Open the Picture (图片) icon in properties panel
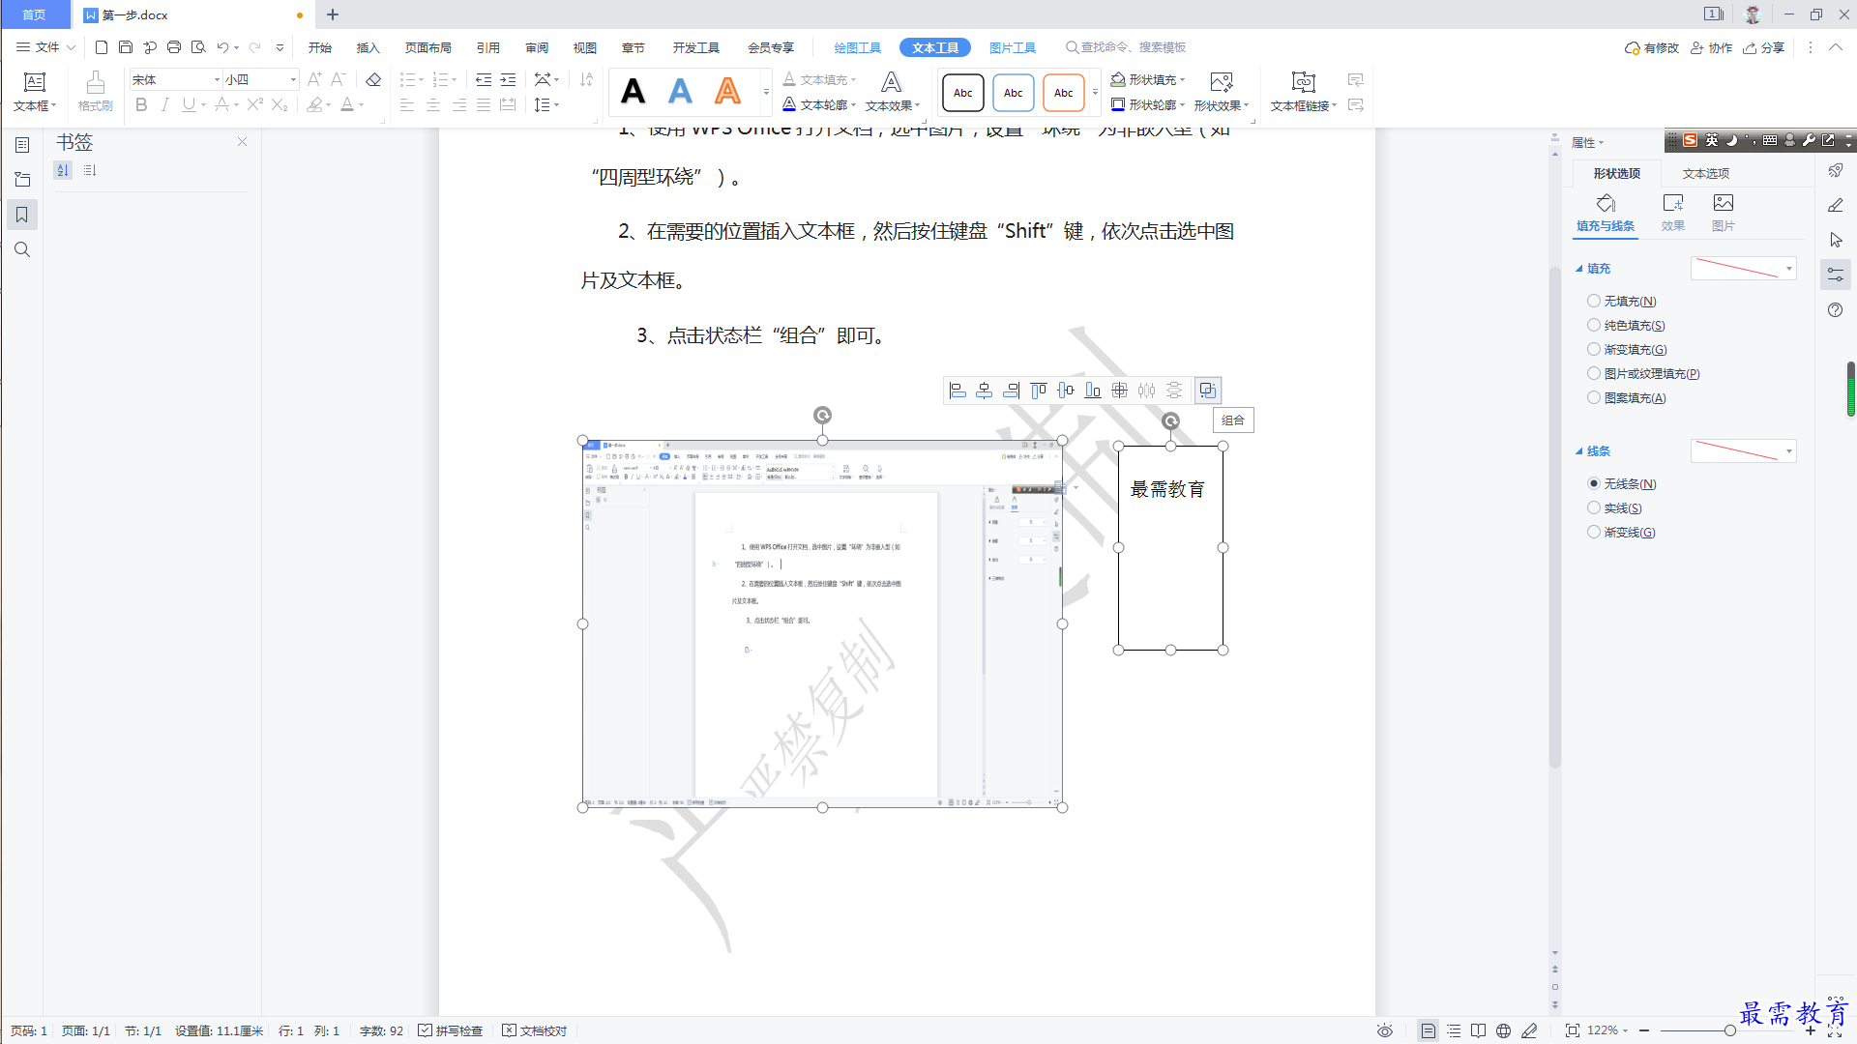This screenshot has width=1857, height=1044. coord(1724,213)
